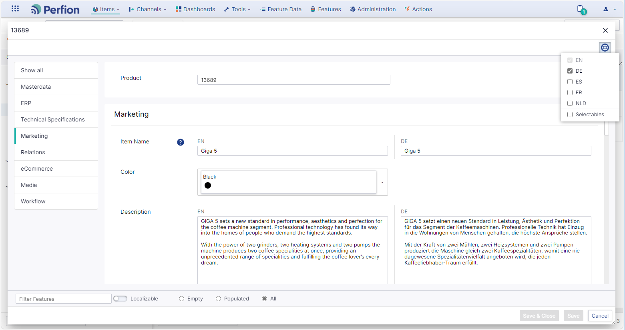The width and height of the screenshot is (625, 330).
Task: Toggle the Localizable switch
Action: (120, 298)
